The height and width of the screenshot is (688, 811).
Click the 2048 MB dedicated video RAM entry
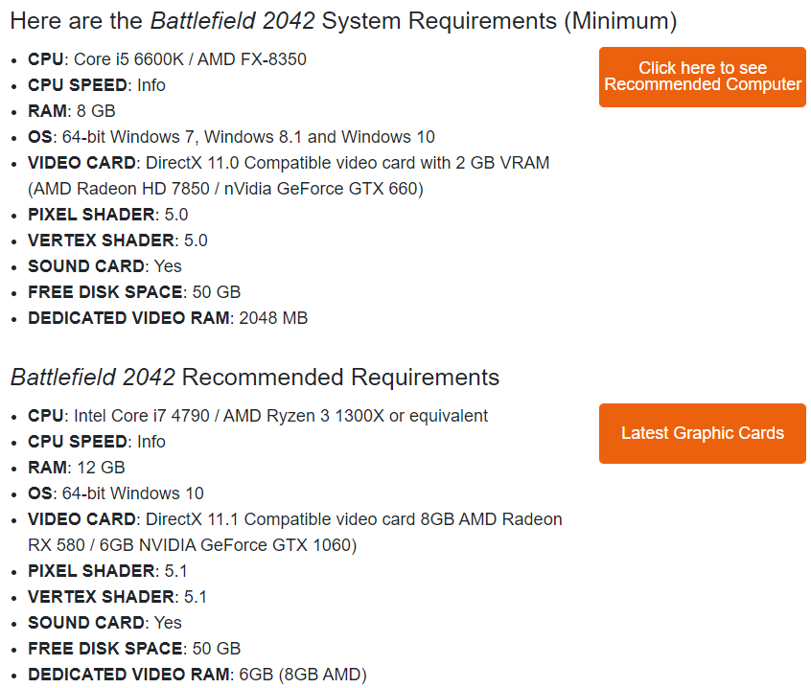click(272, 318)
